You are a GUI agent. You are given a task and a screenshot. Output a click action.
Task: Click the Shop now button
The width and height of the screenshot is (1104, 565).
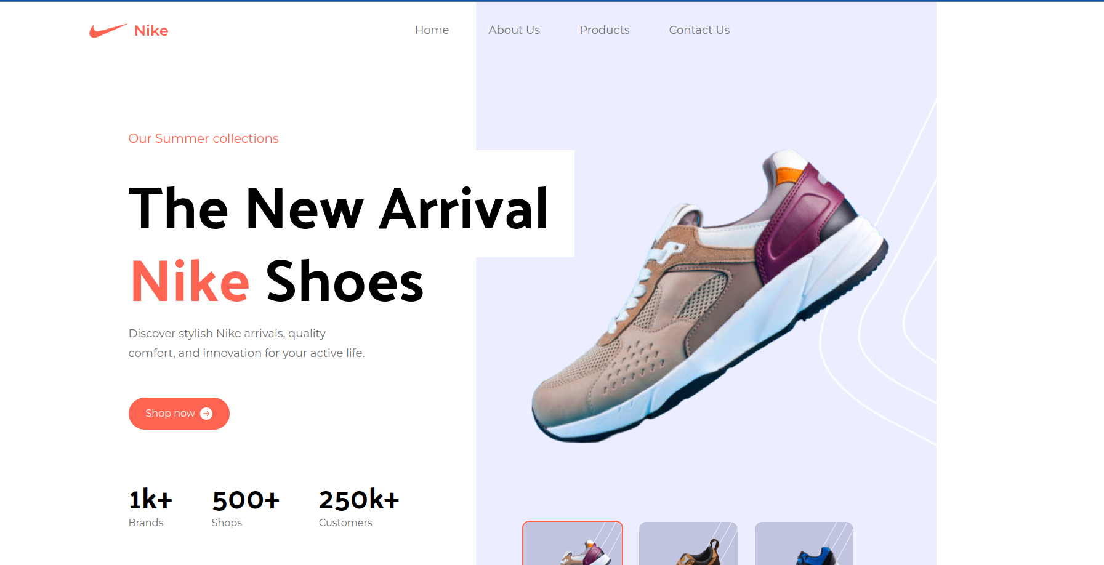pyautogui.click(x=179, y=414)
